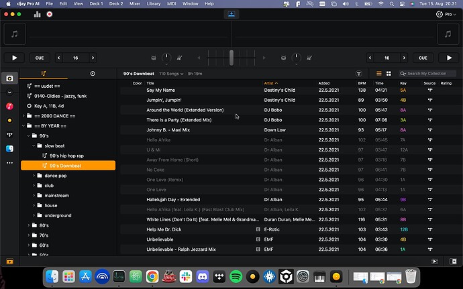Open the mixer levels icon in title bar

point(37,14)
